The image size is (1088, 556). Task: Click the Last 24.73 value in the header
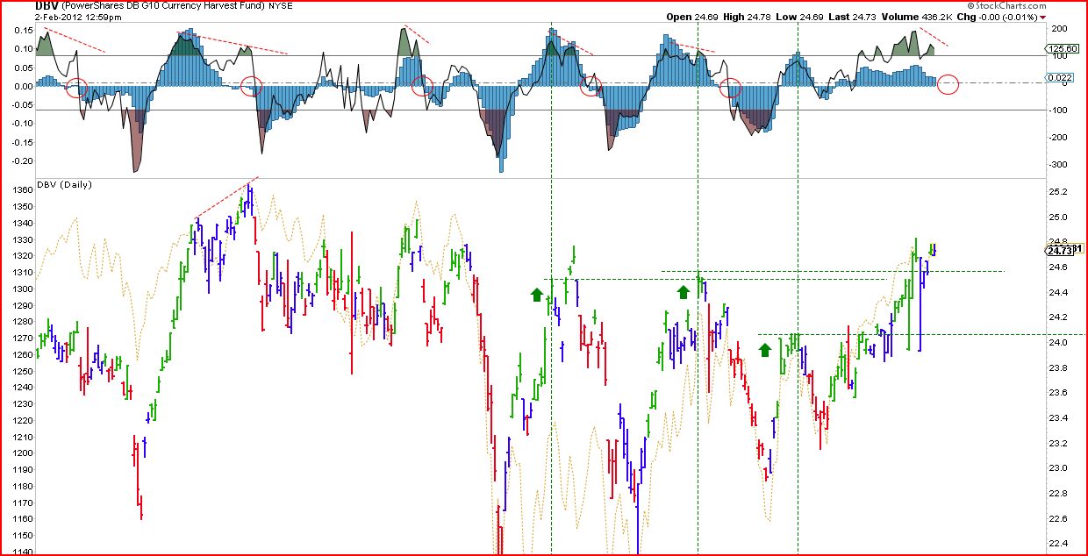[851, 17]
